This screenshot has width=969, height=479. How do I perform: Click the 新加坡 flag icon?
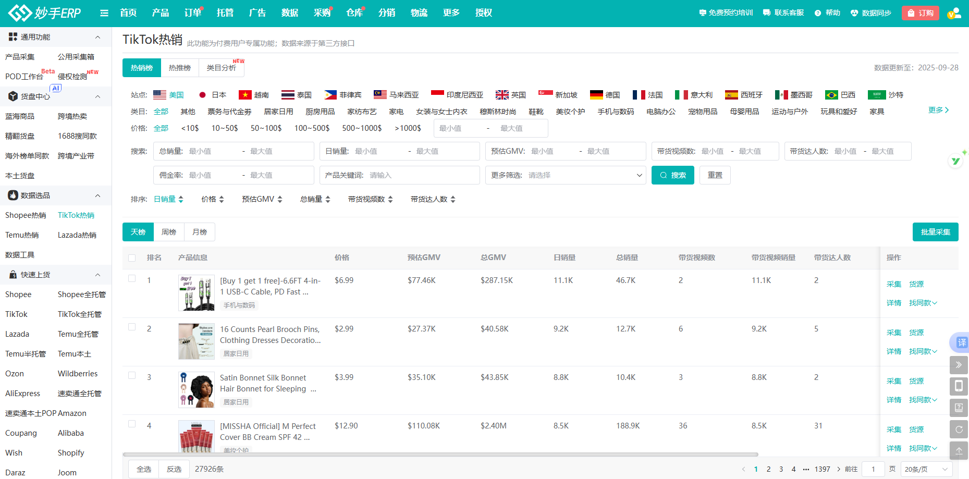coord(546,94)
